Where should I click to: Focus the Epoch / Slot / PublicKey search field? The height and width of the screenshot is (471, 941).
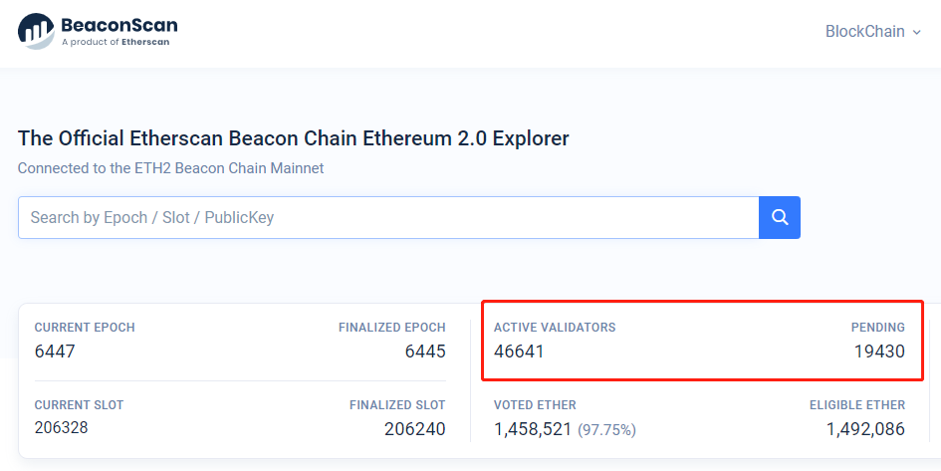click(388, 217)
